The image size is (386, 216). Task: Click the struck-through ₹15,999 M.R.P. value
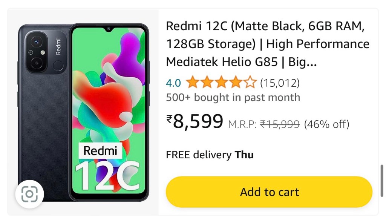click(x=280, y=124)
